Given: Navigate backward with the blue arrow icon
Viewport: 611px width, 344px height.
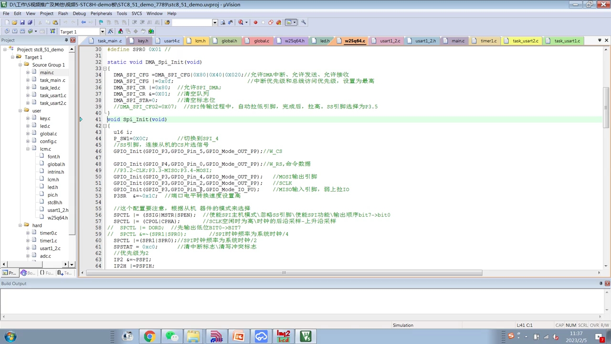Looking at the screenshot, I should pos(84,22).
